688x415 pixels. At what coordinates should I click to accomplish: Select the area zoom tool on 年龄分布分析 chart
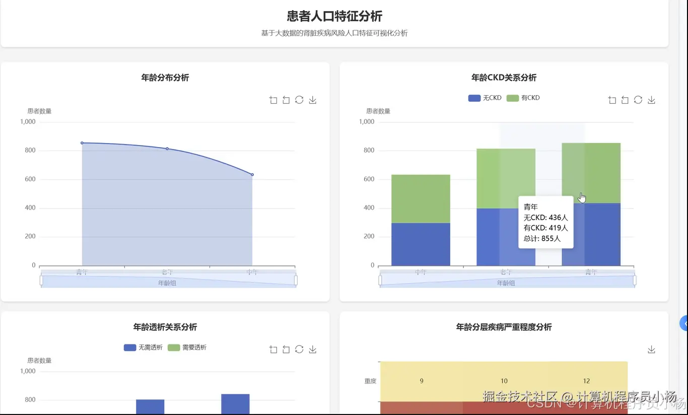point(273,100)
